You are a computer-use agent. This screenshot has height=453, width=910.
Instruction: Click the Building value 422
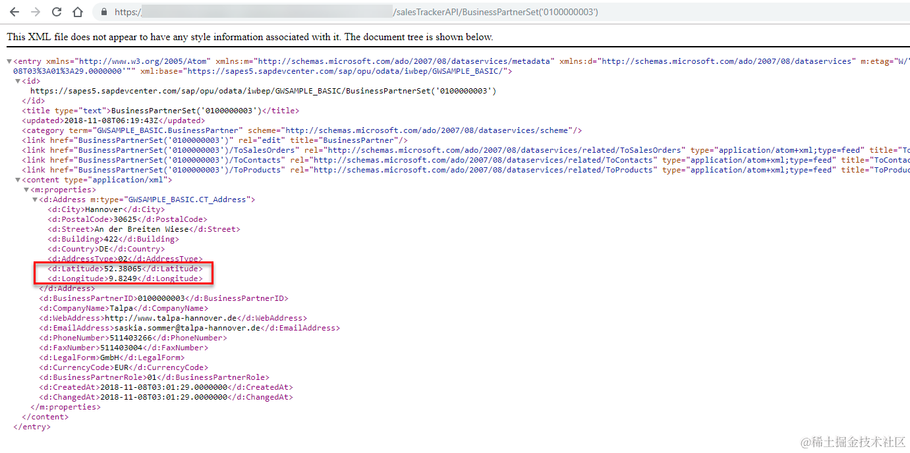pyautogui.click(x=111, y=239)
